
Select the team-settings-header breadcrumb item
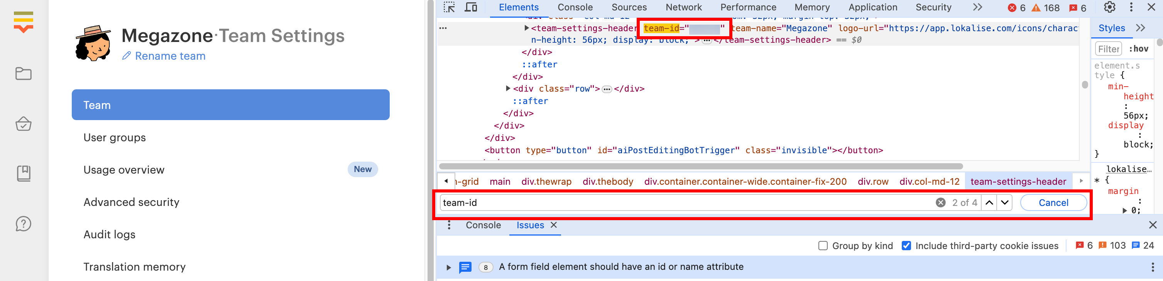pos(1018,181)
